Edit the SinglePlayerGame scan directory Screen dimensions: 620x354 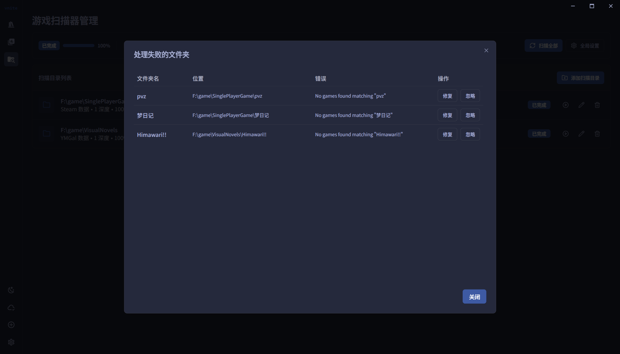tap(581, 105)
